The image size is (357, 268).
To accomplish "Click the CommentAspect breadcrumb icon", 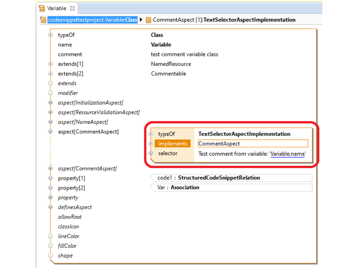I will (148, 20).
